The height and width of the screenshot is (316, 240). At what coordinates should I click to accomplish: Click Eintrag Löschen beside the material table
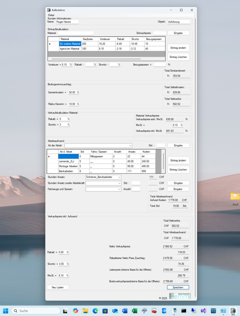point(178,57)
